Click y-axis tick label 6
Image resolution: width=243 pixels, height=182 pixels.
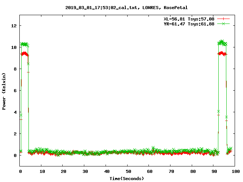(15, 91)
